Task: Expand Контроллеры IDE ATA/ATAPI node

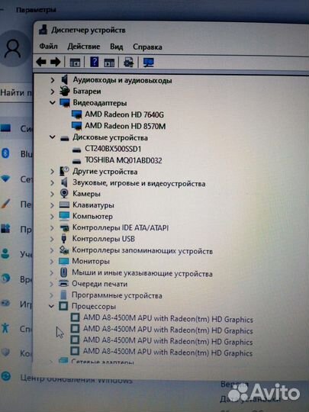Action: pos(52,228)
